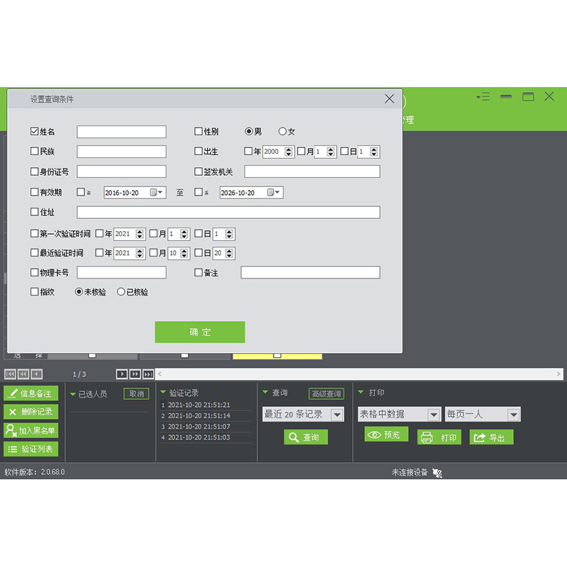Open the 2016-10-20 start date dropdown
The image size is (567, 567).
(x=161, y=192)
